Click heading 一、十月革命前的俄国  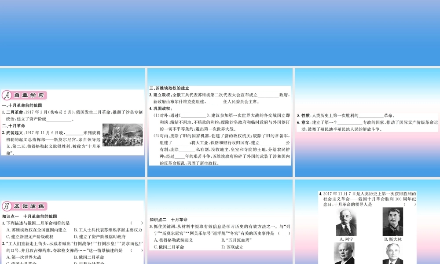pos(22,105)
